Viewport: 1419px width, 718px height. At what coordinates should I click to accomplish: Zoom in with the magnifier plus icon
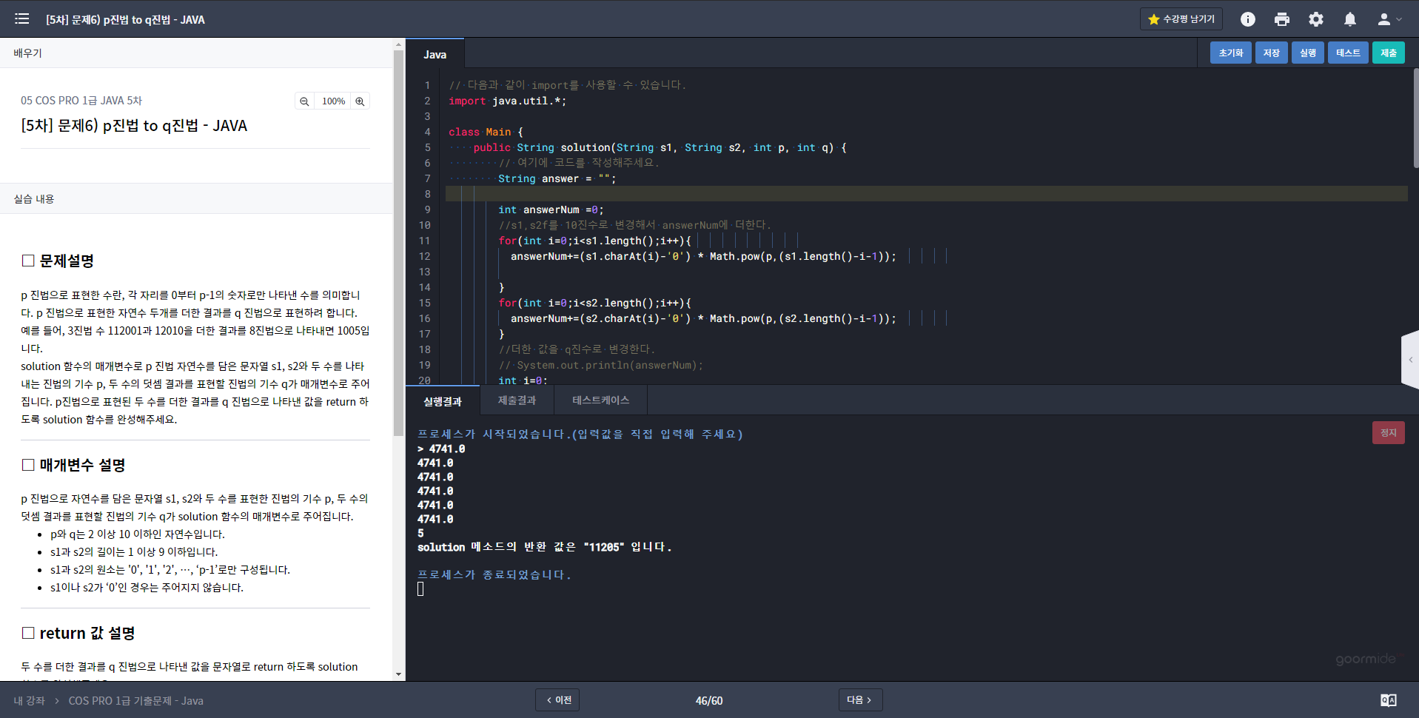(360, 101)
